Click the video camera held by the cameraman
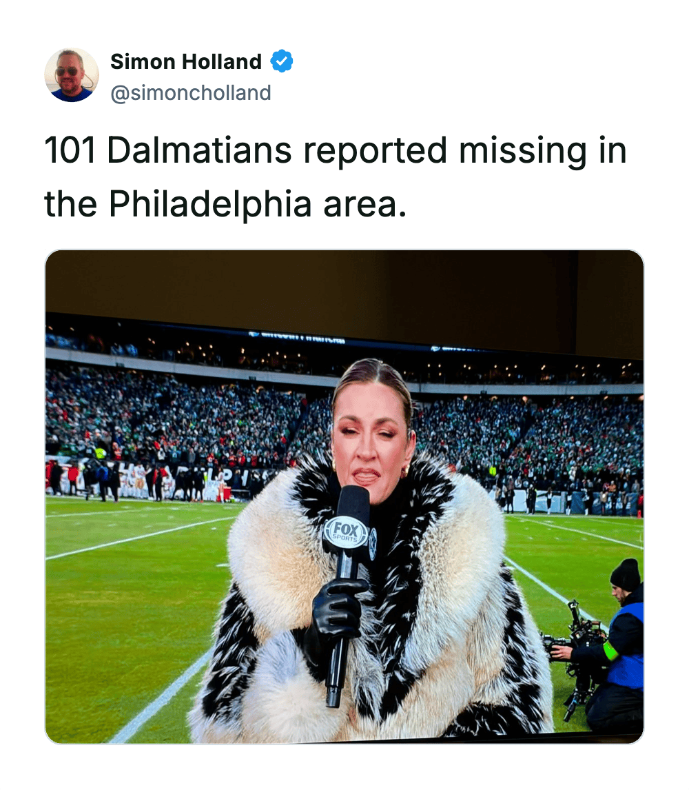Viewport: 689px width, 790px height. (577, 634)
